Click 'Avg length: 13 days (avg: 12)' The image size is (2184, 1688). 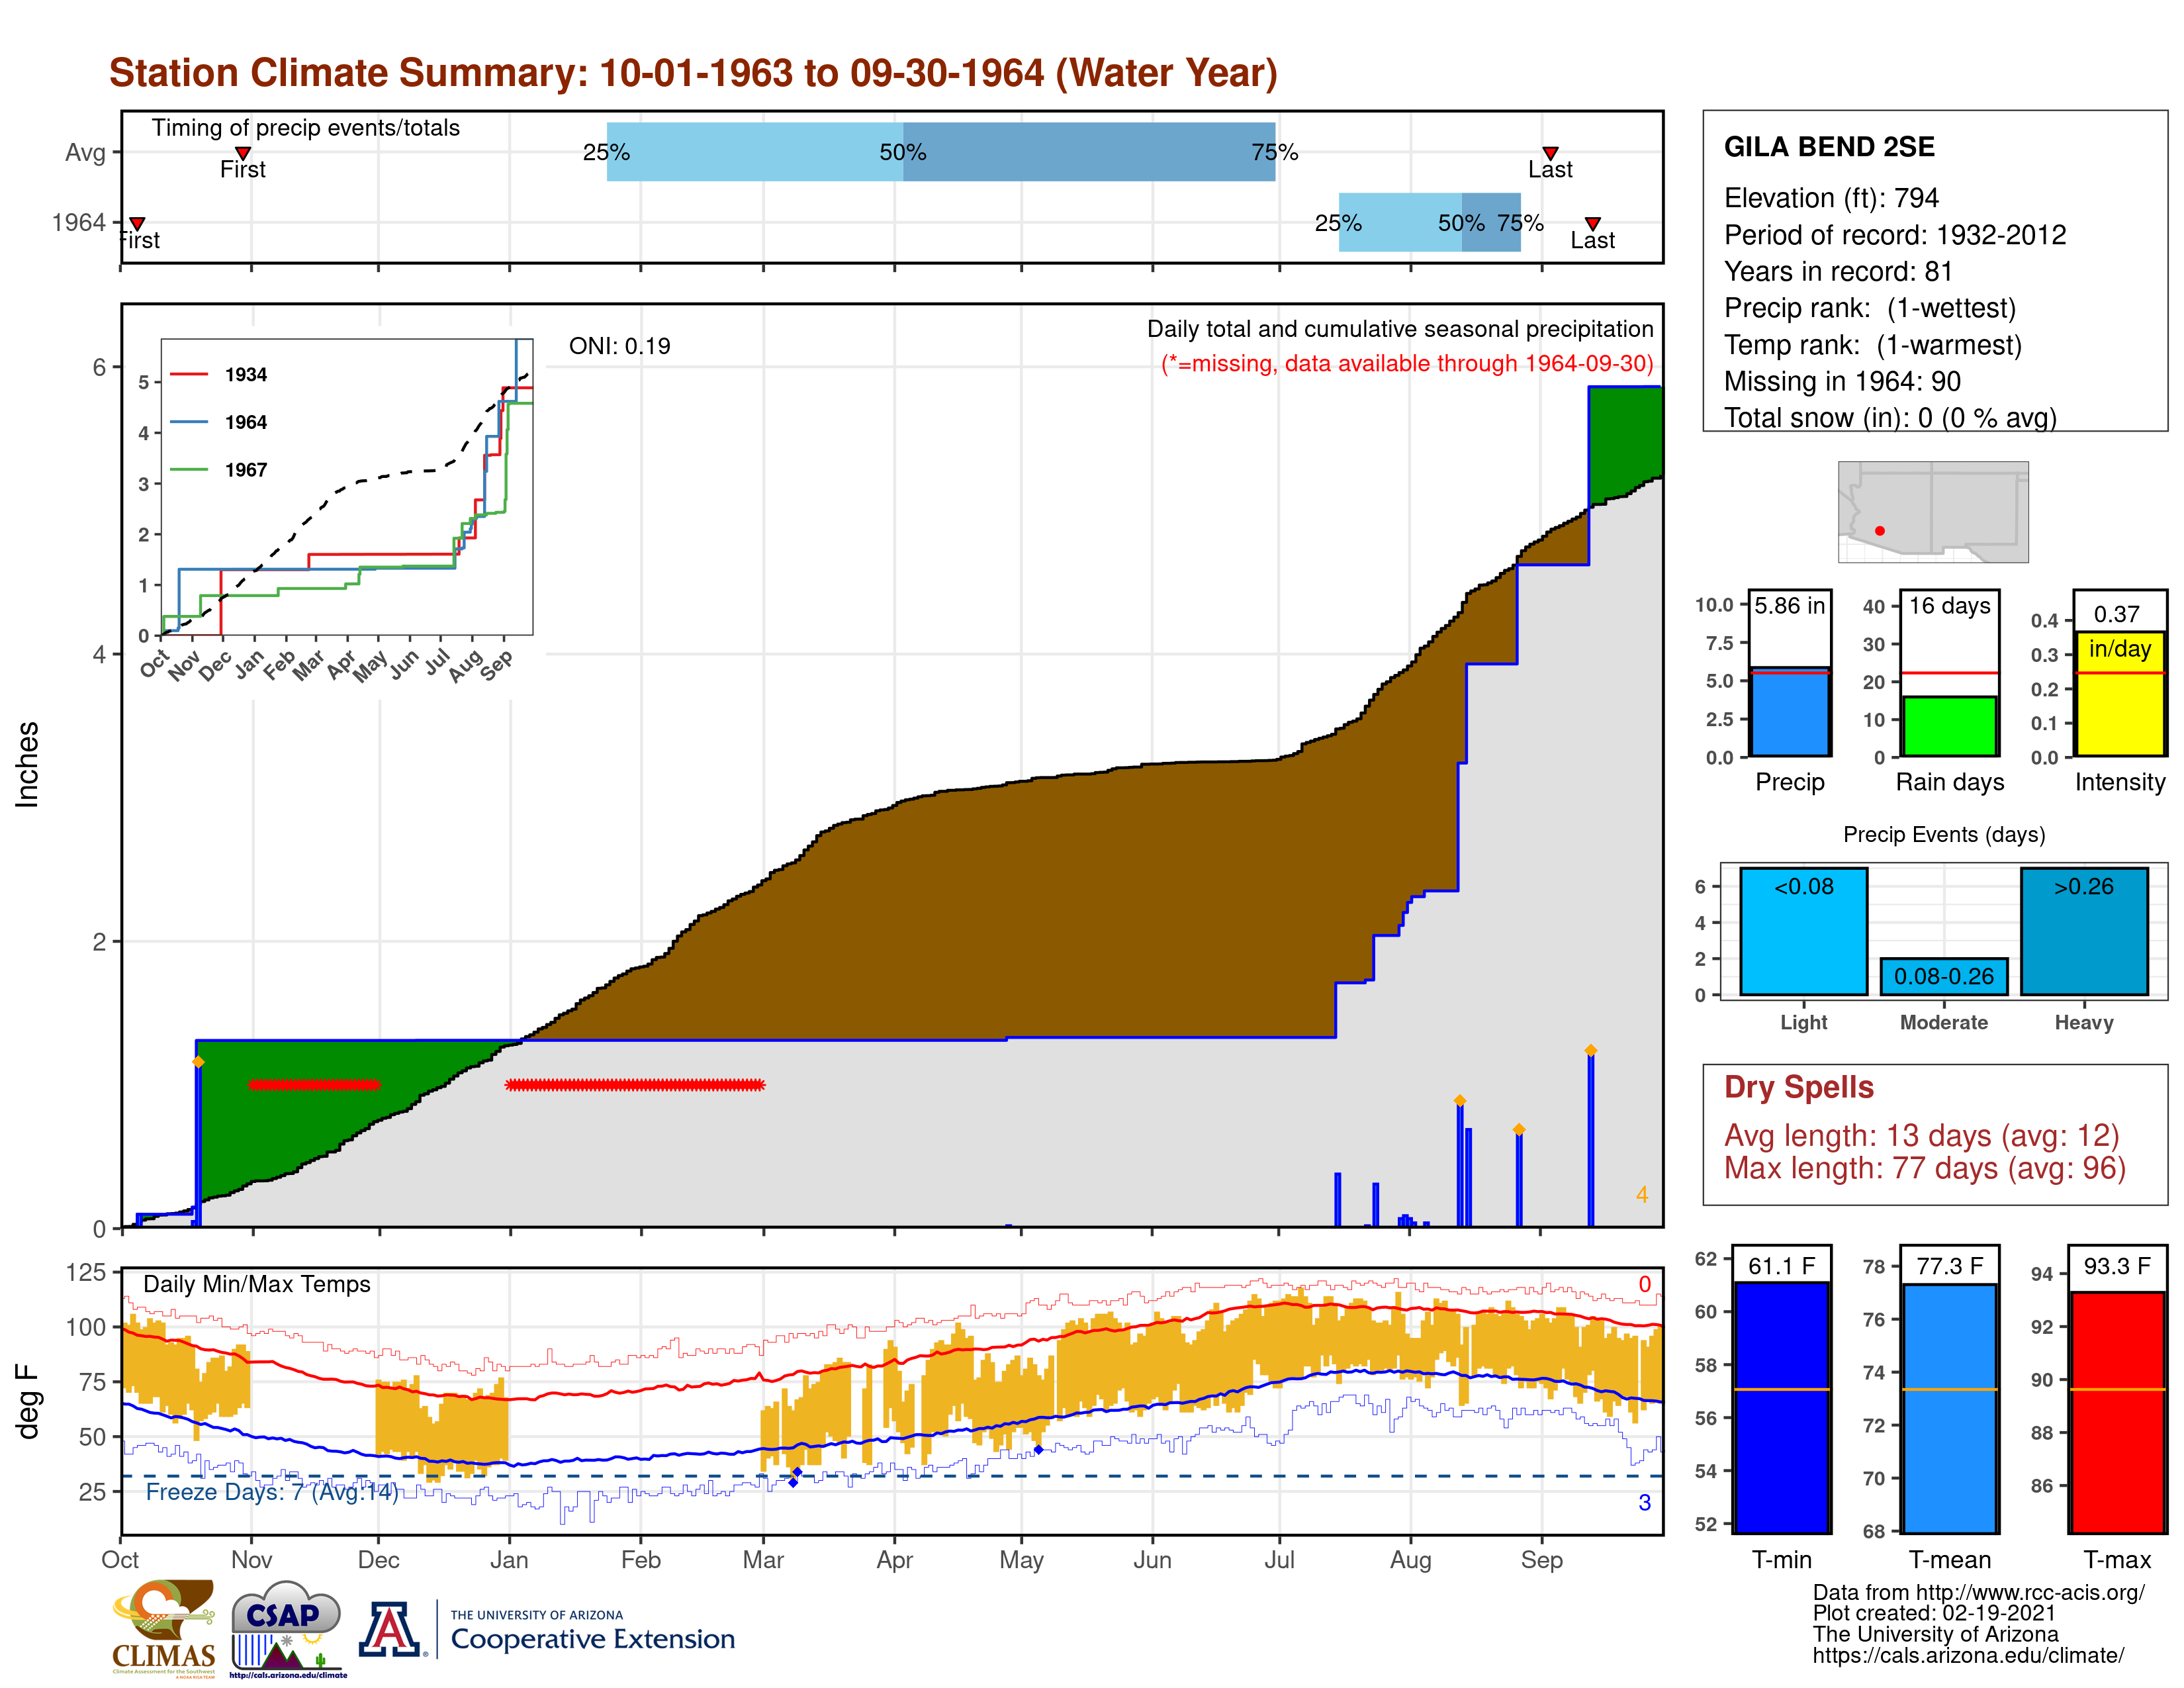1922,1136
